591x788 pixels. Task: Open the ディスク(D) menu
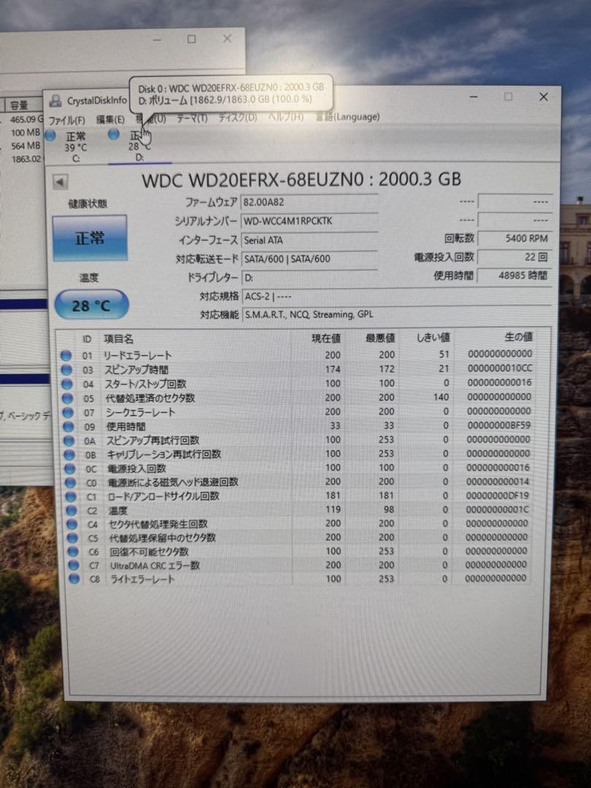[238, 117]
